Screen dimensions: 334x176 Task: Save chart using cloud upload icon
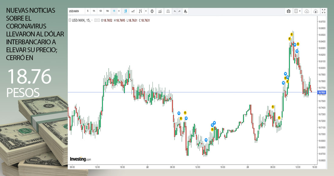pos(315,11)
